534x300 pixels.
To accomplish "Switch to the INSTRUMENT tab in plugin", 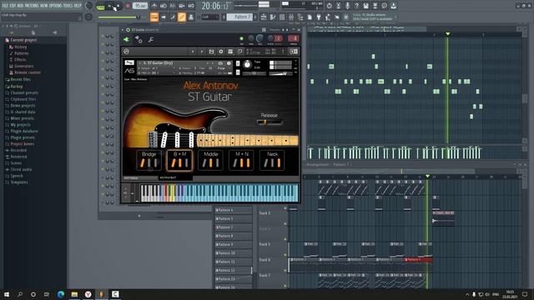I will [x=175, y=177].
